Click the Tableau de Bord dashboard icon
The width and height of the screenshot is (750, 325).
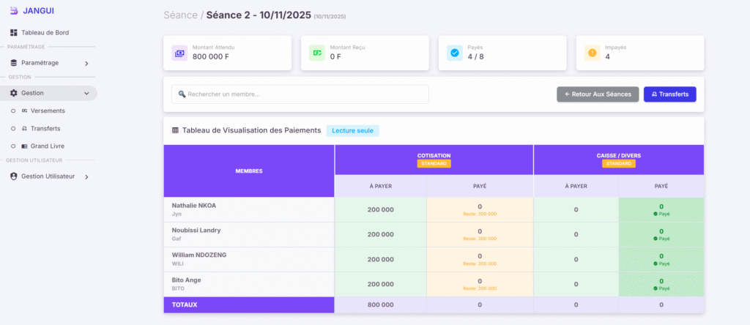pyautogui.click(x=14, y=33)
